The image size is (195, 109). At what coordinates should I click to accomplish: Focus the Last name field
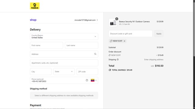(81, 45)
